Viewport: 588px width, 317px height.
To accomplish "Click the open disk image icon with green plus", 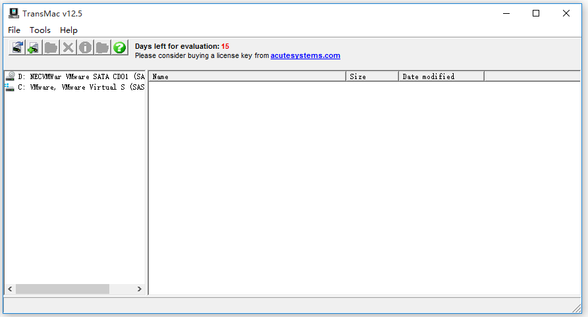I will 34,47.
